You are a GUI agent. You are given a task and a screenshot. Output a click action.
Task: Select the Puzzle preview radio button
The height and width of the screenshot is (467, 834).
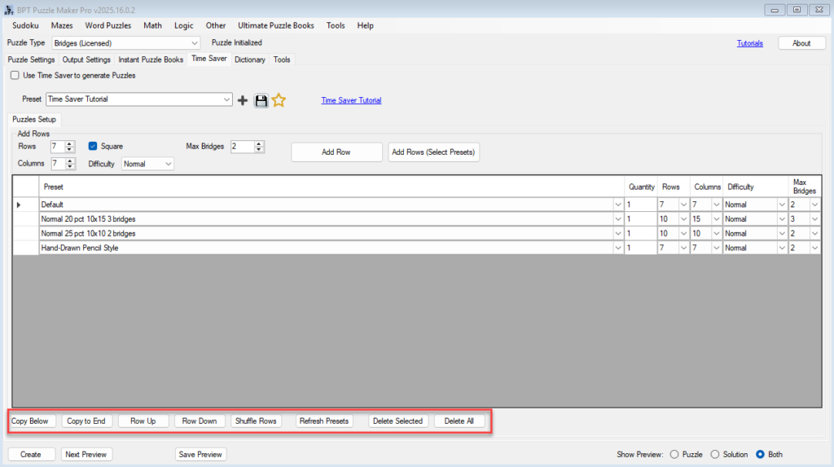pyautogui.click(x=674, y=455)
